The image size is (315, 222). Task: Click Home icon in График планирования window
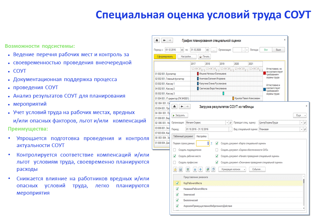click(157, 40)
